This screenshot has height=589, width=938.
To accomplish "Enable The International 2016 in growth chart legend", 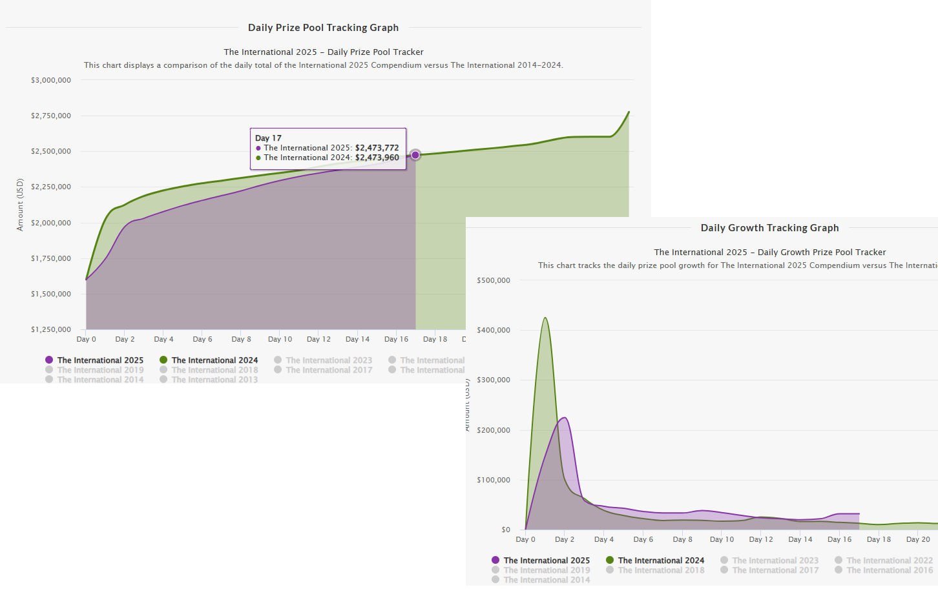I will coord(884,570).
